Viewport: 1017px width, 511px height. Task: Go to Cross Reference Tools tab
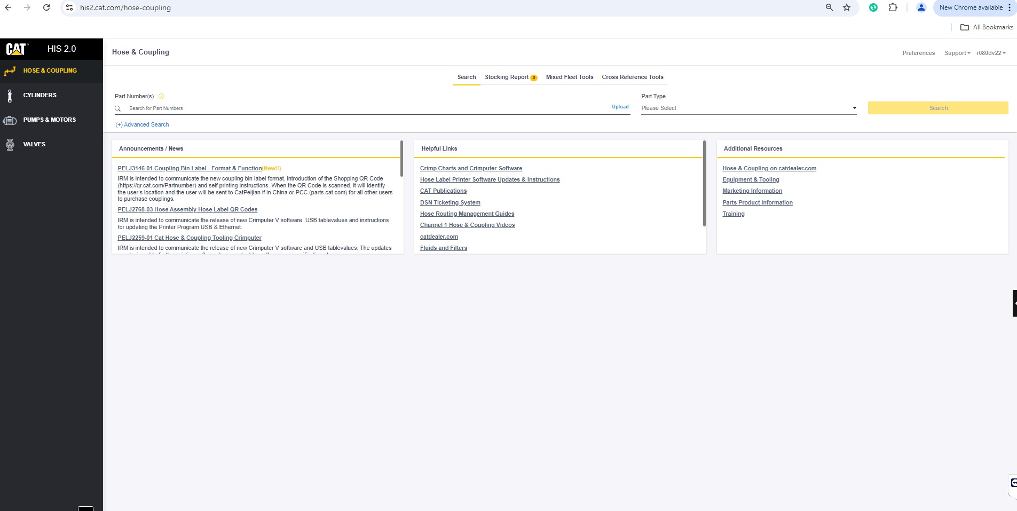pyautogui.click(x=633, y=77)
